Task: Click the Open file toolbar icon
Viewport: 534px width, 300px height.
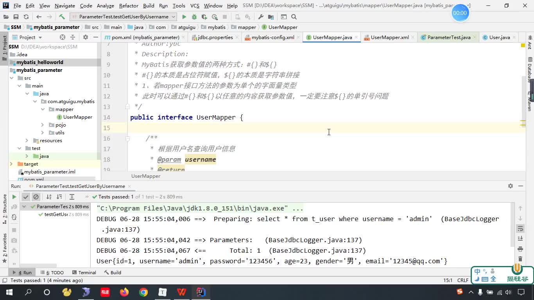Action: tap(6, 17)
